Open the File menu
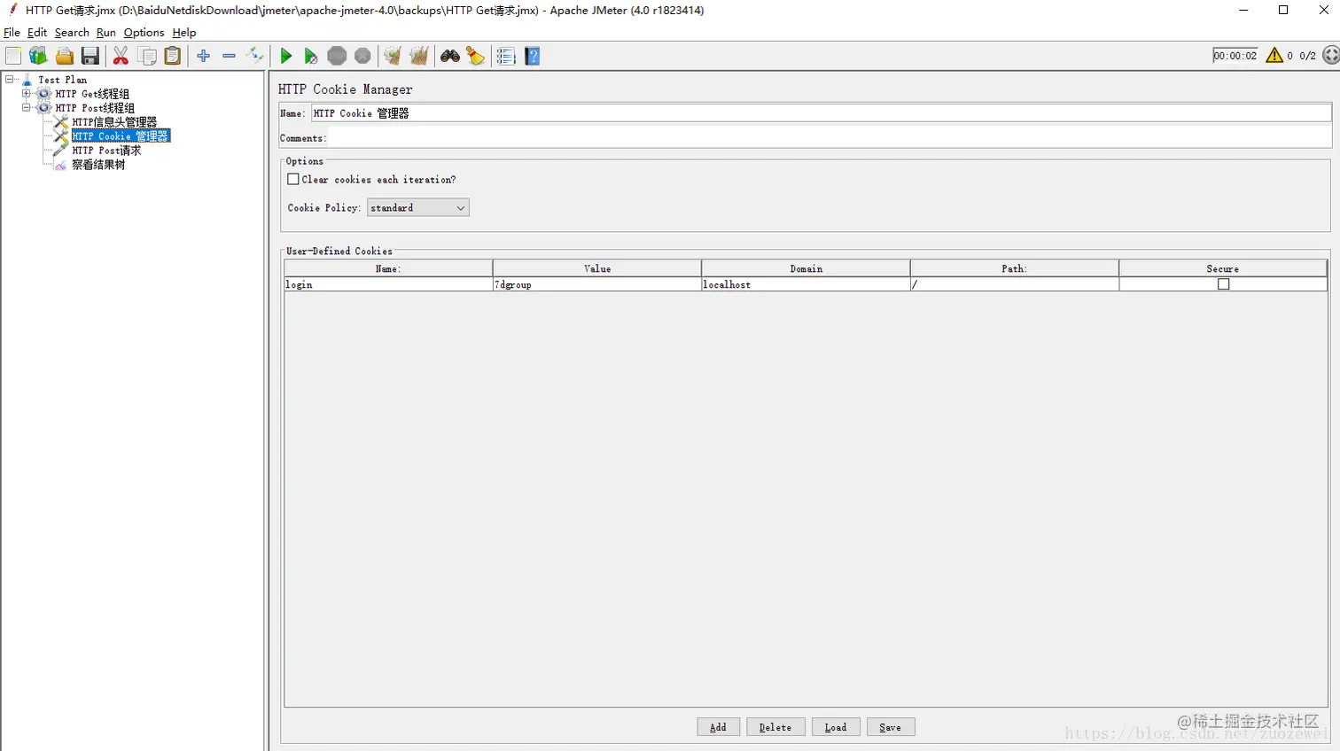This screenshot has height=751, width=1340. tap(12, 32)
